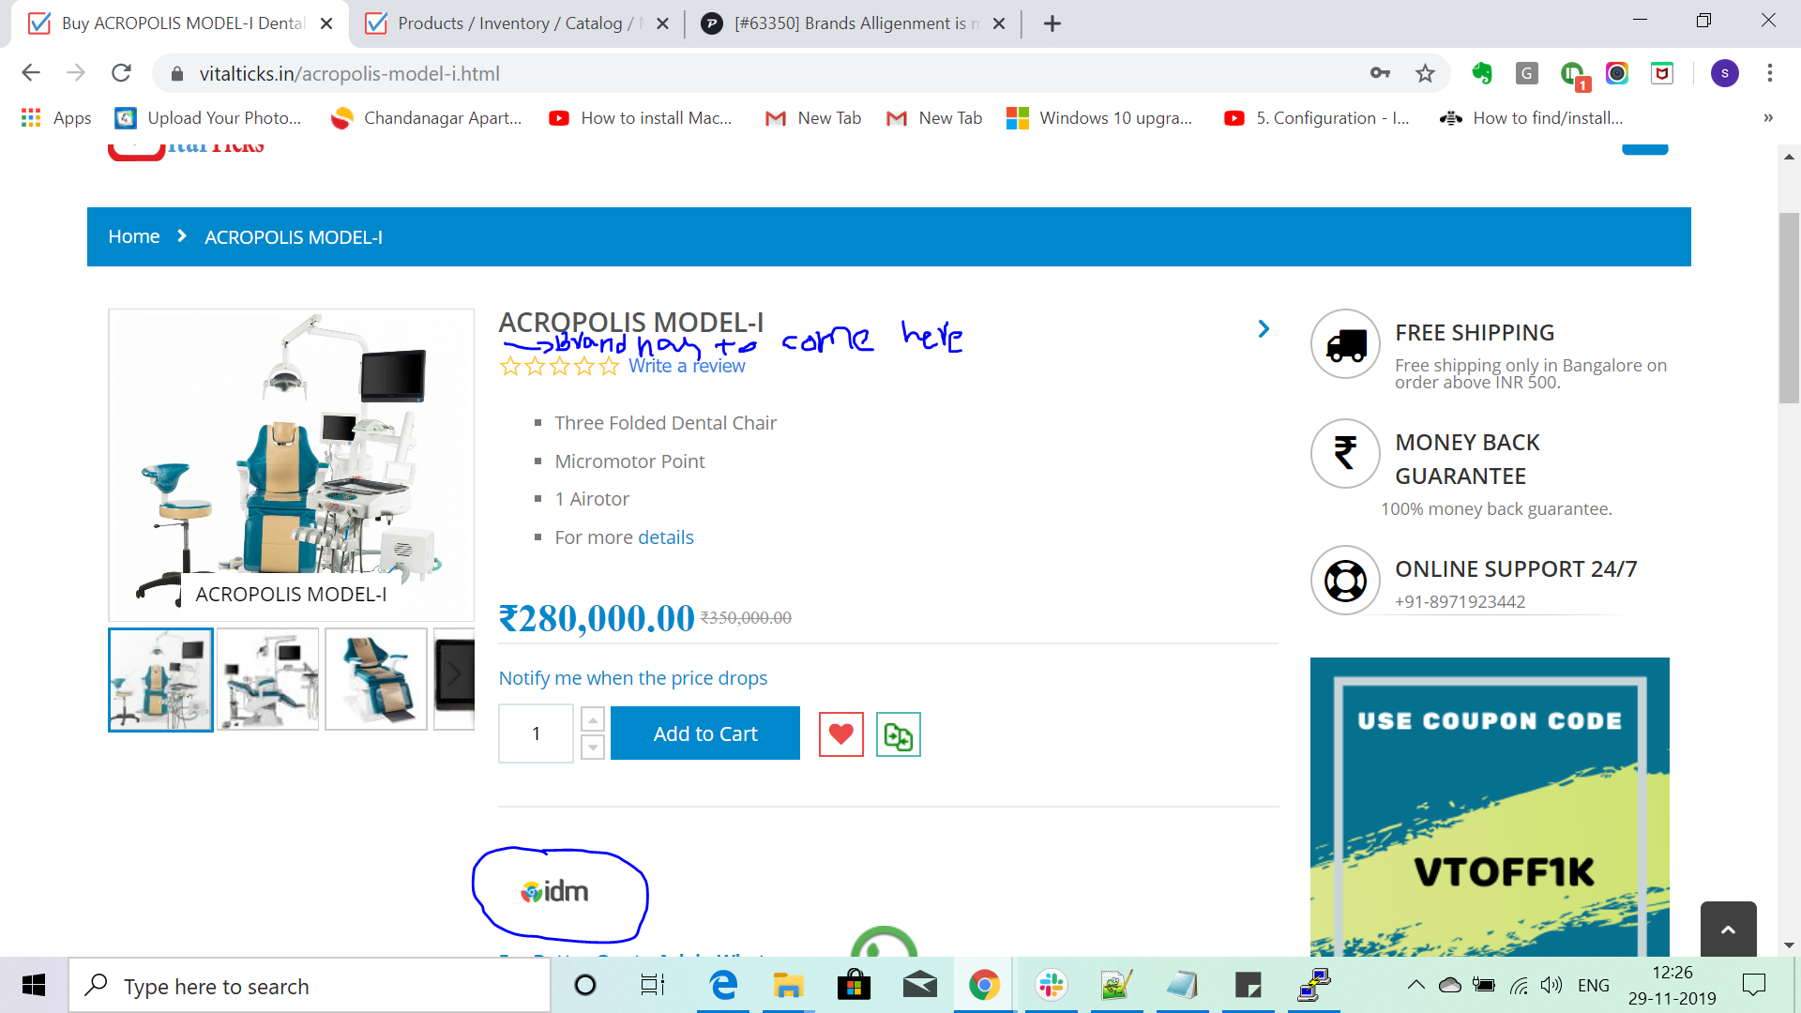Click the Evernote extension icon

pos(1482,73)
